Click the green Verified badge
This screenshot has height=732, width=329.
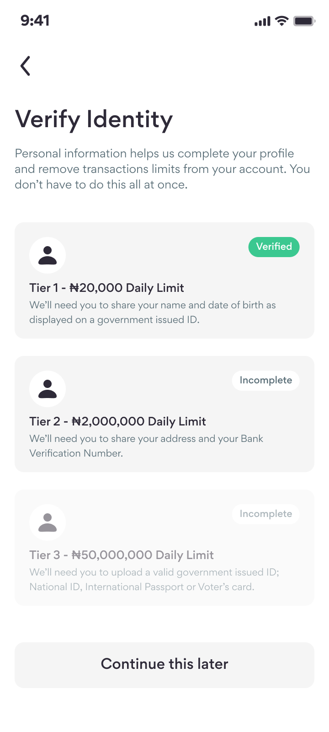coord(274,247)
